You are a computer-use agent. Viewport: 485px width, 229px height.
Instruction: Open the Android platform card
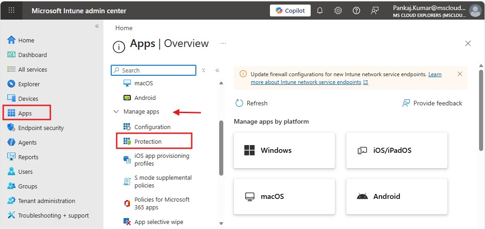(397, 196)
